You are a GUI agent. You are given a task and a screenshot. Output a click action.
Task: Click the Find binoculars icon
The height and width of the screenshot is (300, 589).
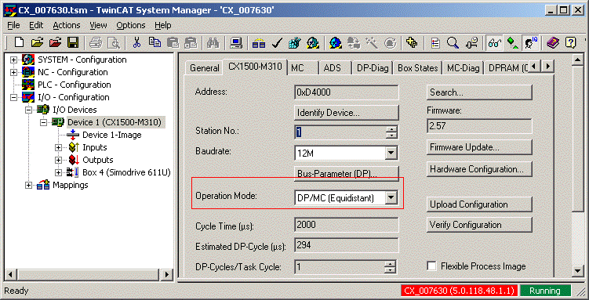point(213,43)
